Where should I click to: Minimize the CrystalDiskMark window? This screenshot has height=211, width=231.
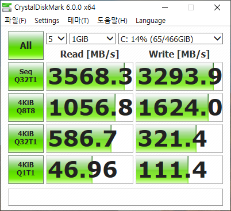pos(165,7)
